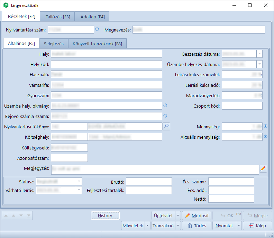
Task: Open the Beszerzés dátuma date dropdown
Action: [259, 54]
